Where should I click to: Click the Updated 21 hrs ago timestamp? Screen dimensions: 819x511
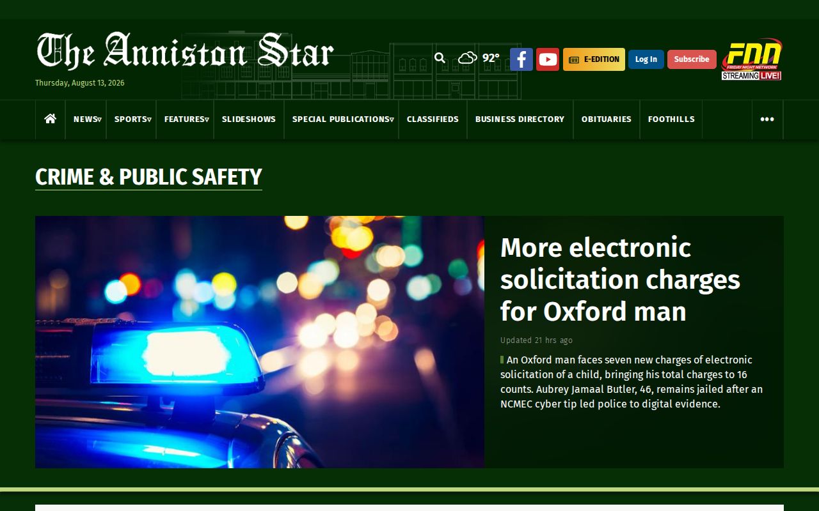(x=536, y=340)
